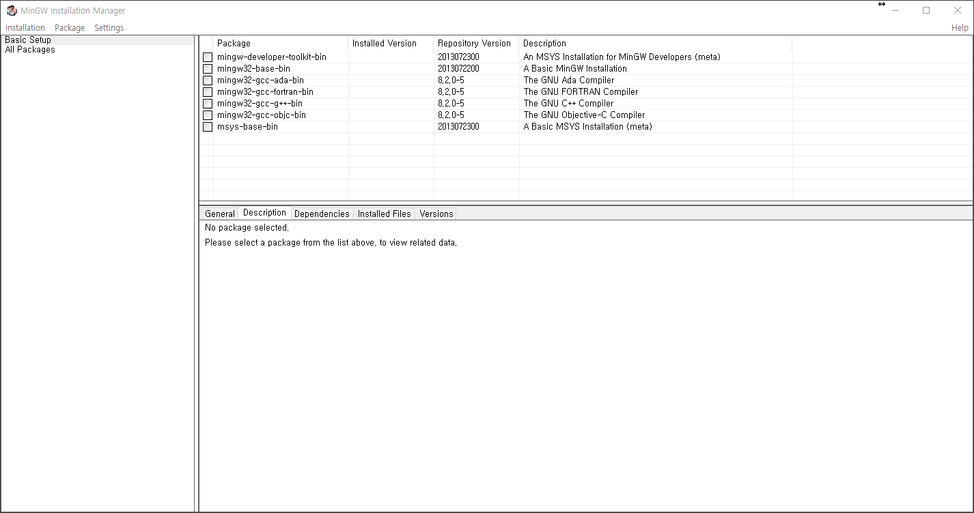Select the mingw32-base-bin package name
Viewport: 974px width, 513px height.
coord(253,69)
